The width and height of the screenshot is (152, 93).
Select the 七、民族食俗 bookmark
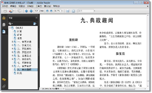pos(24,63)
